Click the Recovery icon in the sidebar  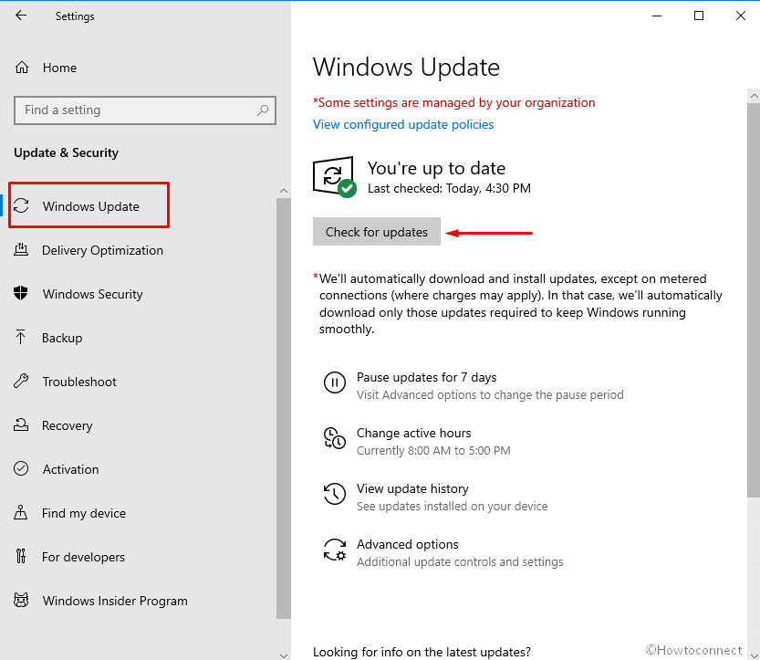(21, 424)
